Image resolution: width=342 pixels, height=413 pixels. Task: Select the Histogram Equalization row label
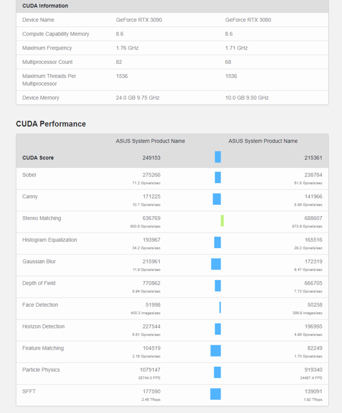[49, 240]
